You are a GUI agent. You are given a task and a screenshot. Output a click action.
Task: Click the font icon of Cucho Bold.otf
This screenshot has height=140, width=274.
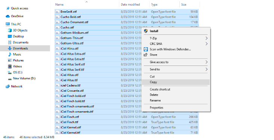point(57,17)
